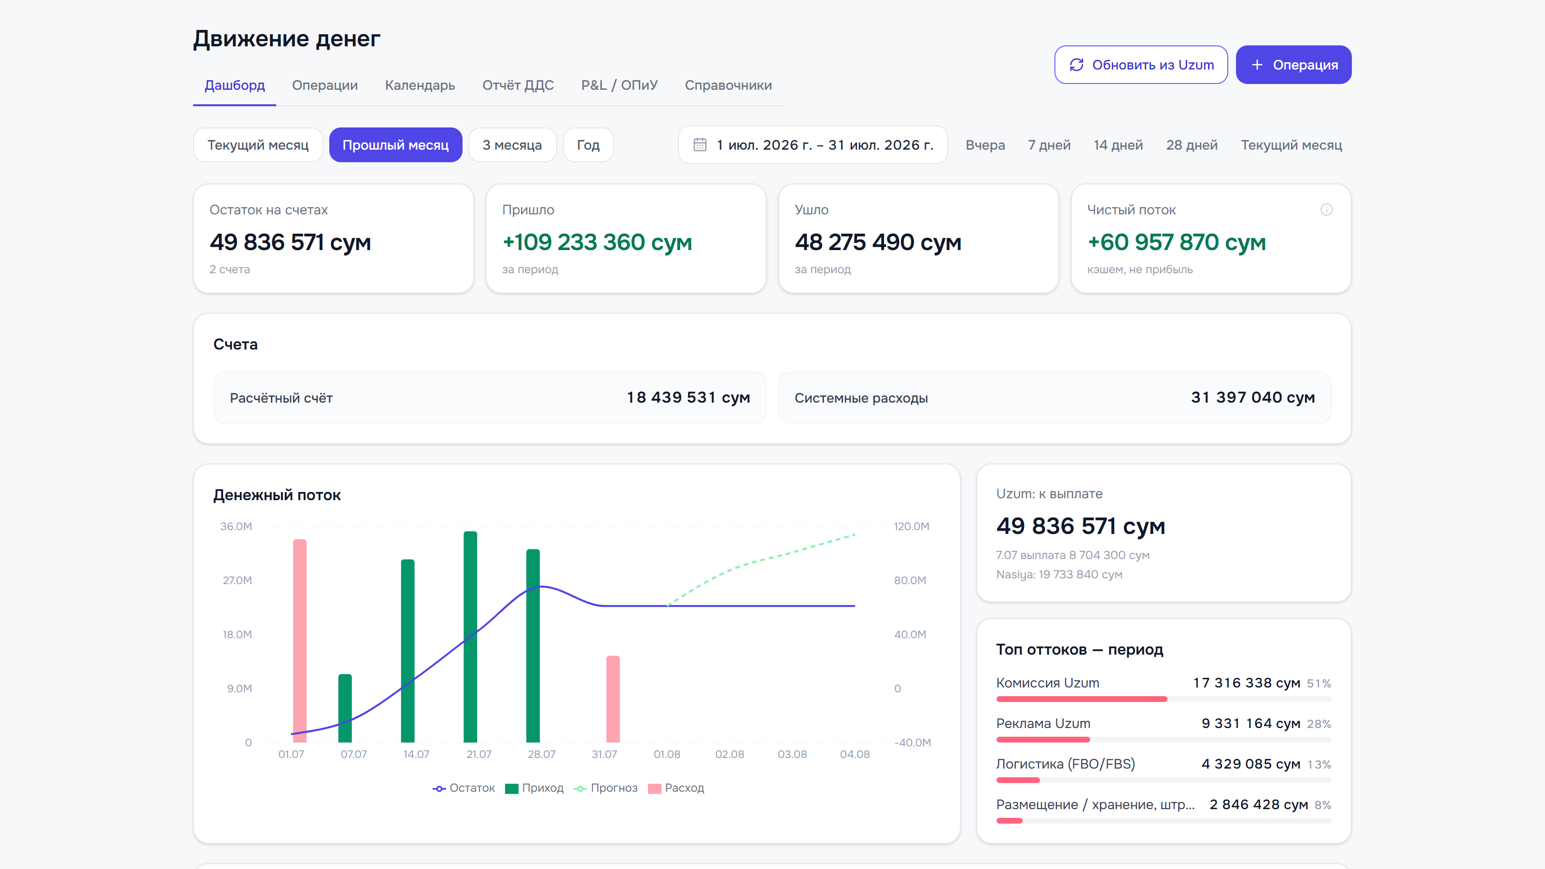Click the 17 316 338 сум commission amount
Viewport: 1545px width, 869px height.
[1247, 683]
